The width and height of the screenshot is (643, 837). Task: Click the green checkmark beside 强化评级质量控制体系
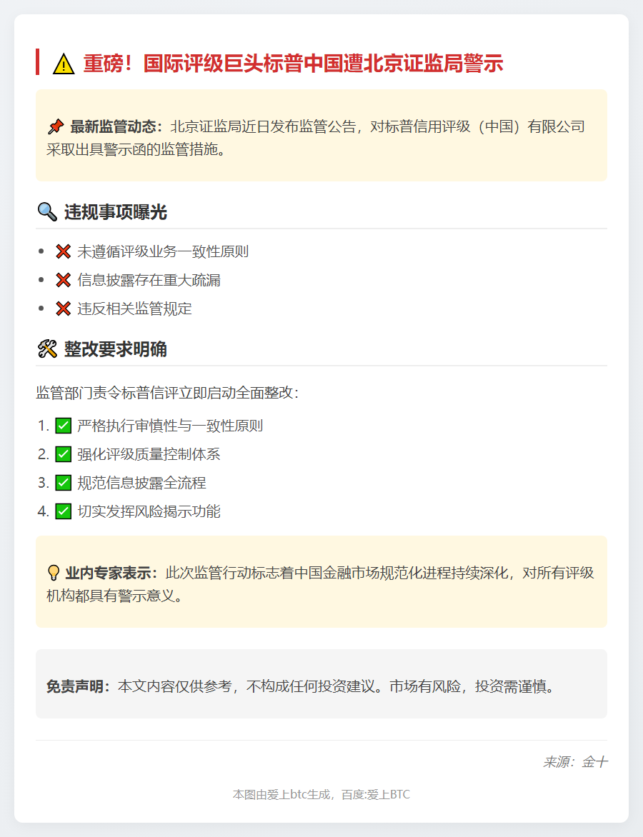(63, 454)
